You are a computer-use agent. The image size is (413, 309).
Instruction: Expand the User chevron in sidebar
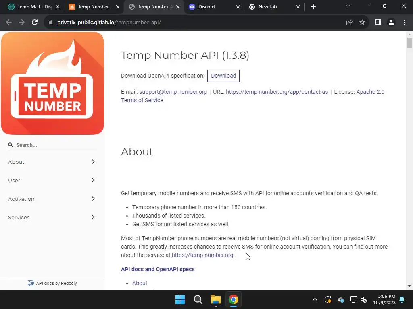pos(93,180)
